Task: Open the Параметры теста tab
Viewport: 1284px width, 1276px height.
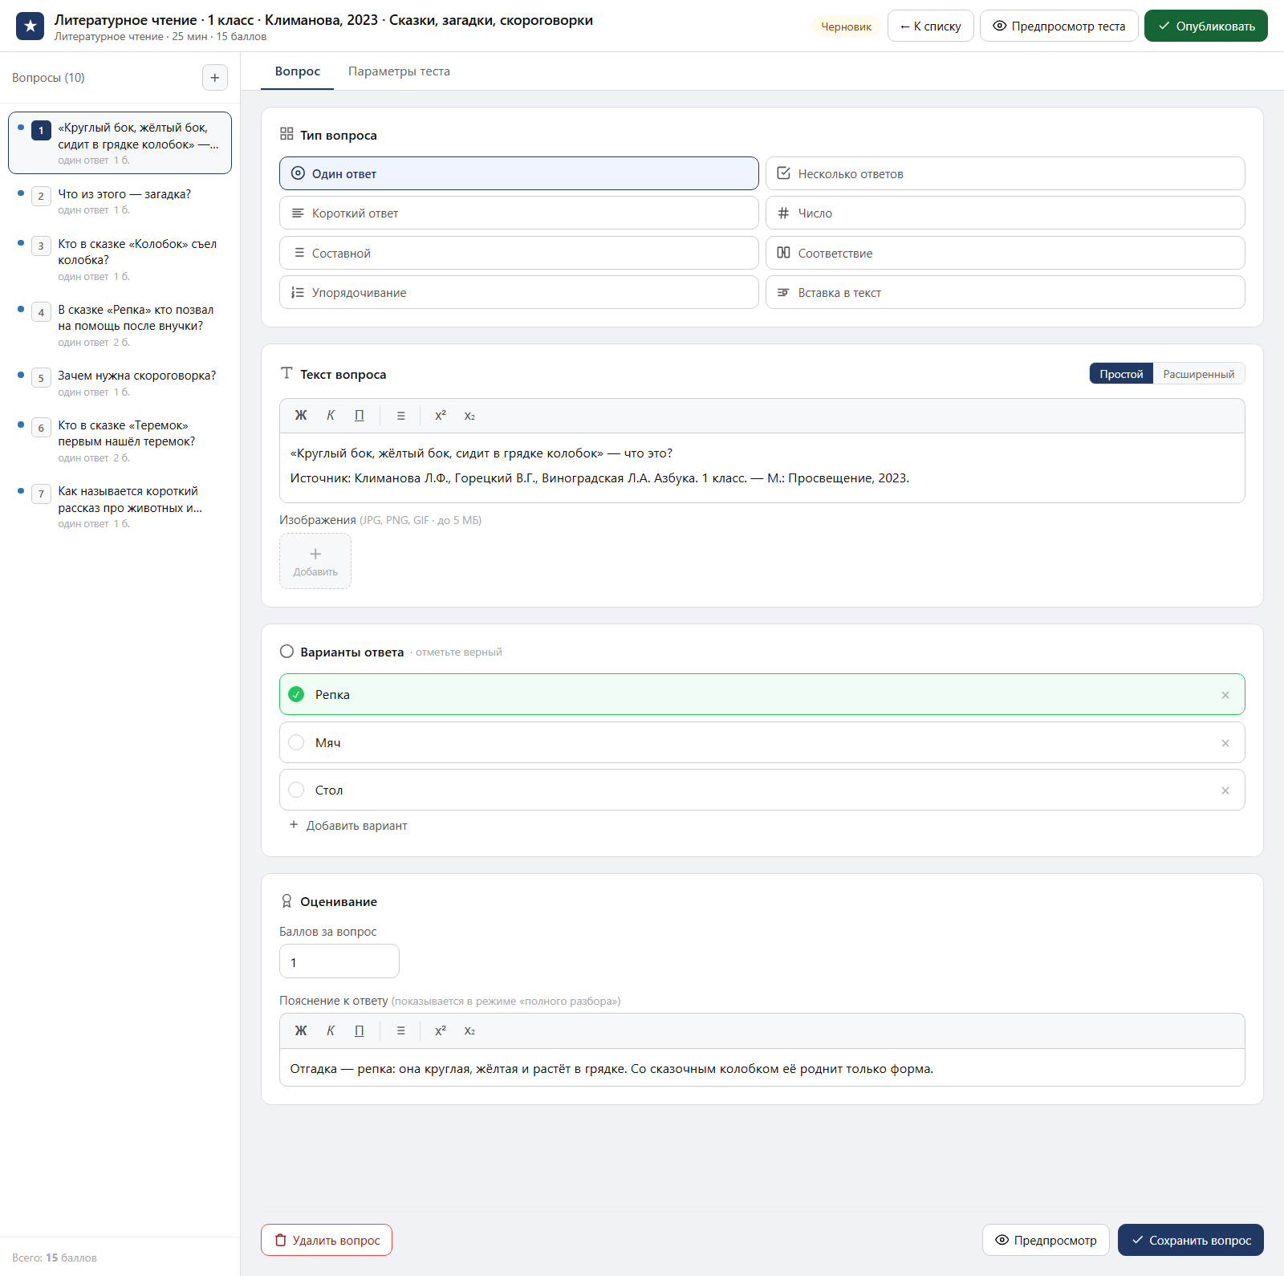Action: click(x=399, y=71)
